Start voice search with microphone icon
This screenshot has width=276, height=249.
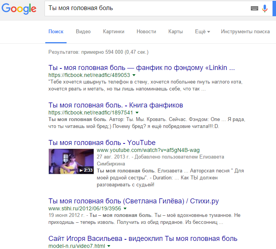coord(264,8)
